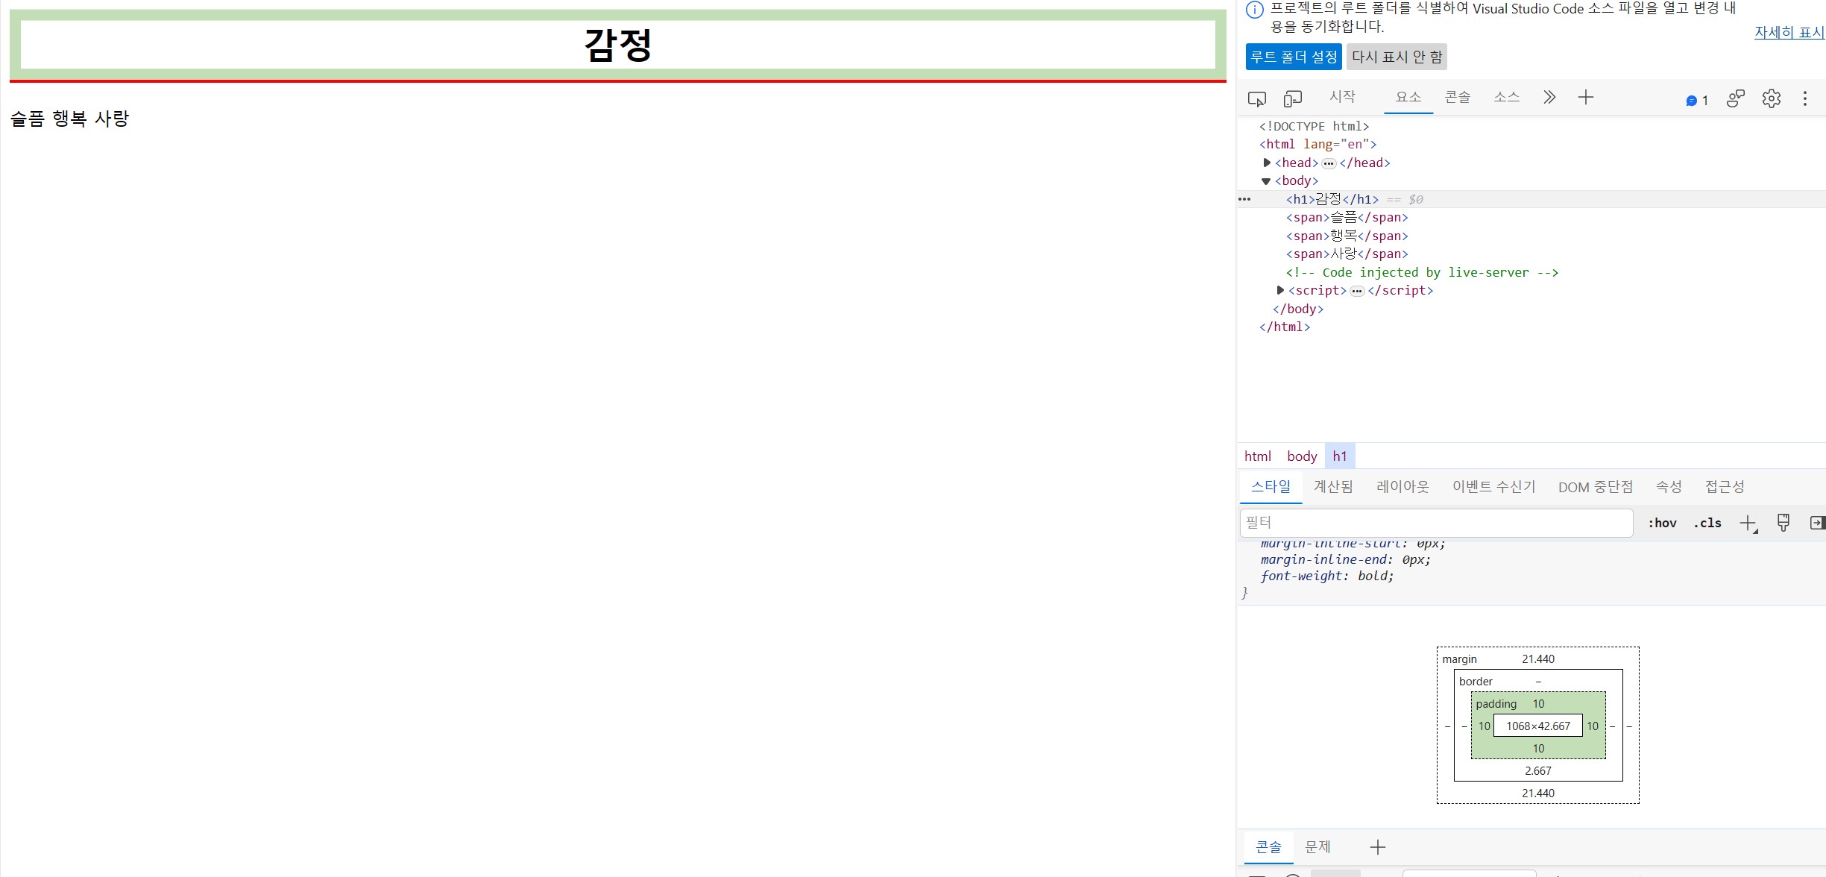Screen dimensions: 1826x877
Task: Show more DevTools tabs chevron
Action: [1549, 97]
